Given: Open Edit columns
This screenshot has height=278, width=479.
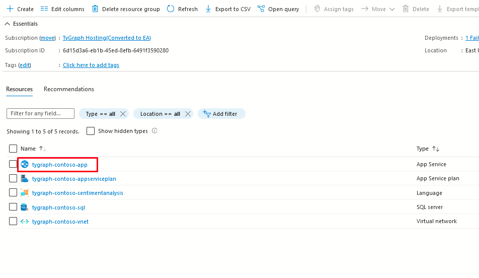Looking at the screenshot, I should coord(62,9).
